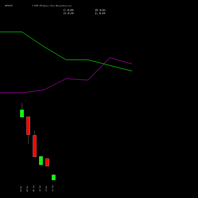
Task: Click the open value O: 0.10
Action: pos(69,13)
